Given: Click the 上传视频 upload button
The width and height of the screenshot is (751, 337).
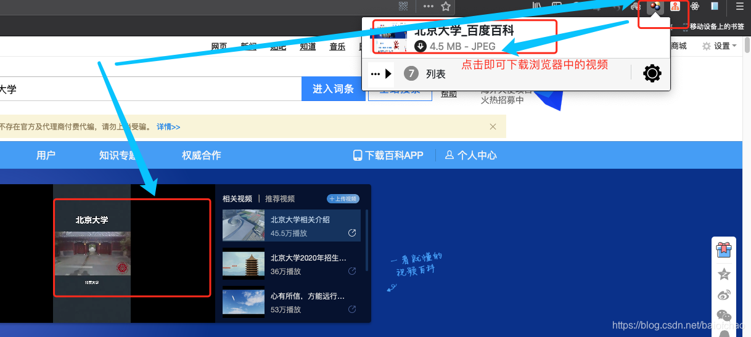Looking at the screenshot, I should coord(343,198).
